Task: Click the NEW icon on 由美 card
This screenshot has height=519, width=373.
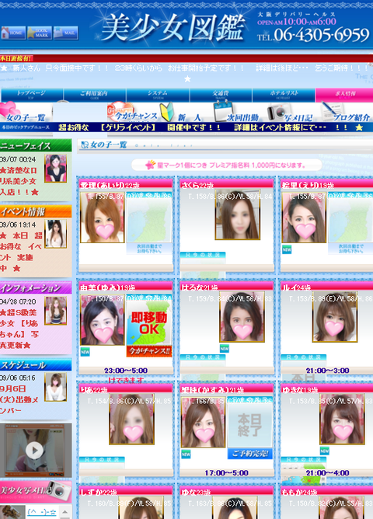Action: point(85,352)
